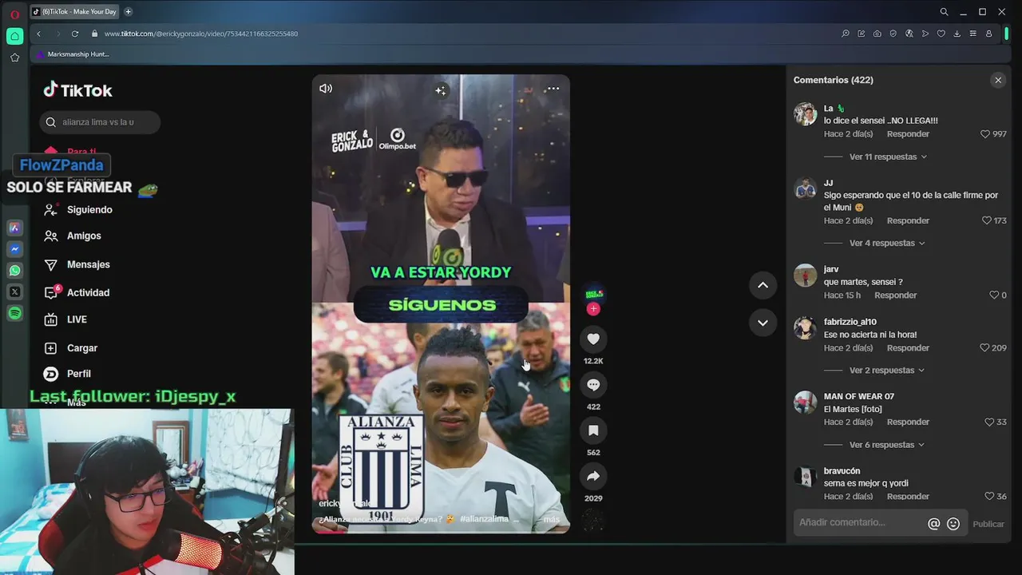Click Responder on jarv's comment
This screenshot has width=1022, height=575.
coord(895,295)
